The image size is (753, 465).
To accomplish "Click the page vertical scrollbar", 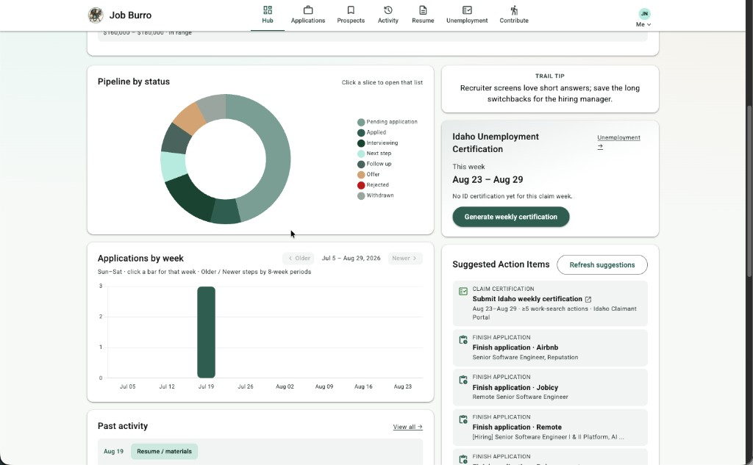I will [x=749, y=192].
